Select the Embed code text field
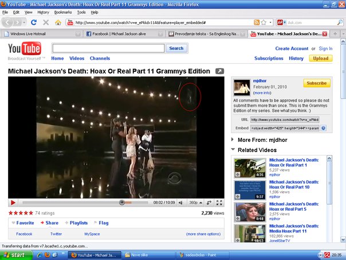The height and width of the screenshot is (260, 346). coord(285,128)
